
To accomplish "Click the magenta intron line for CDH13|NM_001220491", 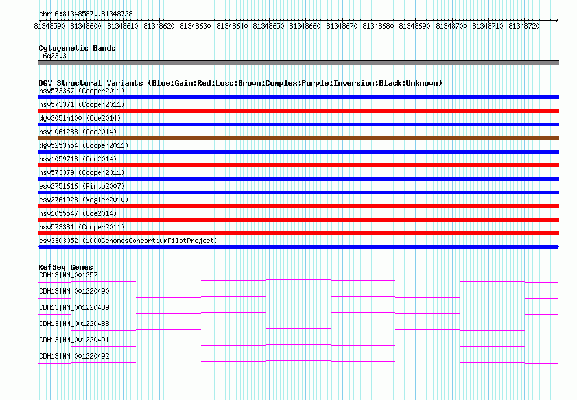I will point(298,346).
